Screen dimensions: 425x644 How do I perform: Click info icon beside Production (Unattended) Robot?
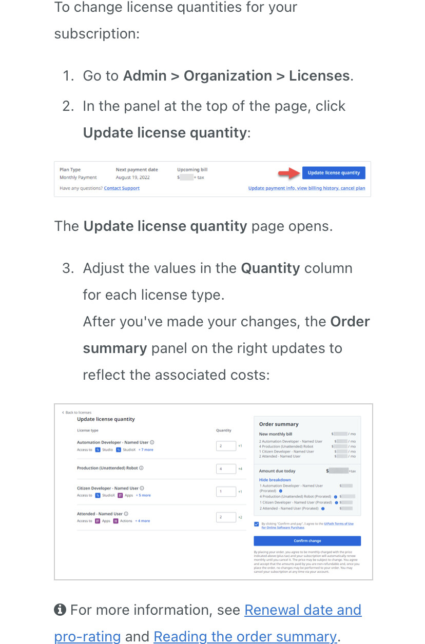click(x=141, y=468)
